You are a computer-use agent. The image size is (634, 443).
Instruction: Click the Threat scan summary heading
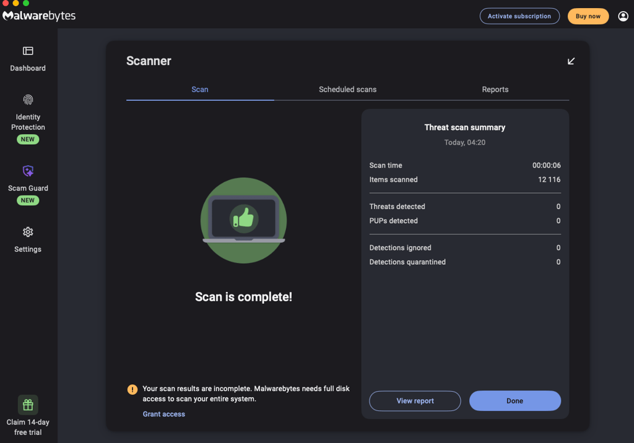pyautogui.click(x=465, y=127)
